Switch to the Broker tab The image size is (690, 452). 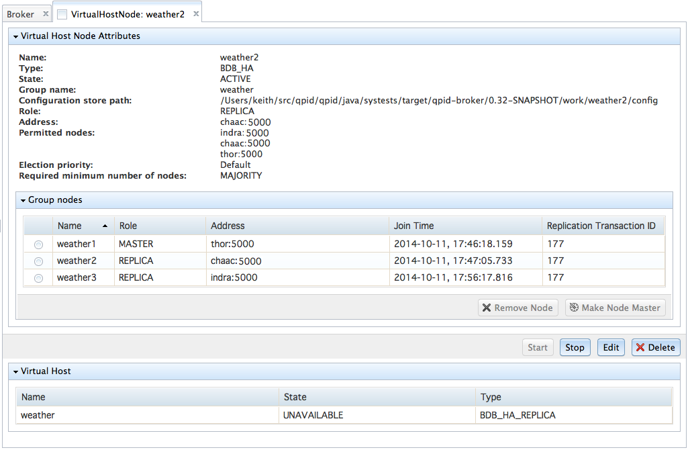tap(20, 14)
